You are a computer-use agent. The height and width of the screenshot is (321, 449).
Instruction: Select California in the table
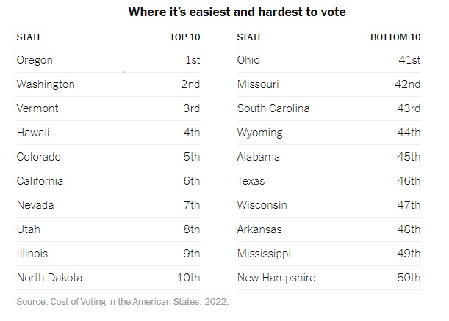[40, 181]
